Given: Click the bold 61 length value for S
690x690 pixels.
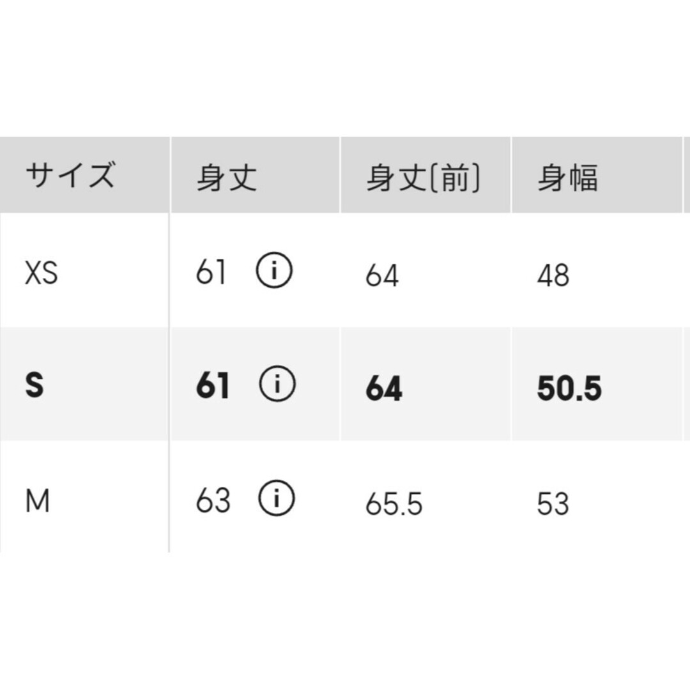Looking at the screenshot, I should tap(213, 385).
